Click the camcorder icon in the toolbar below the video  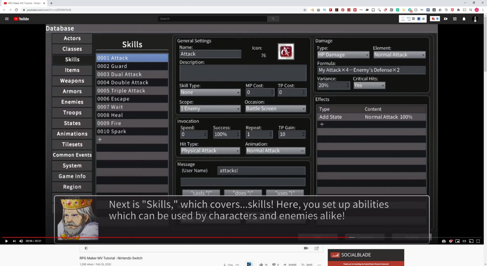306,248
